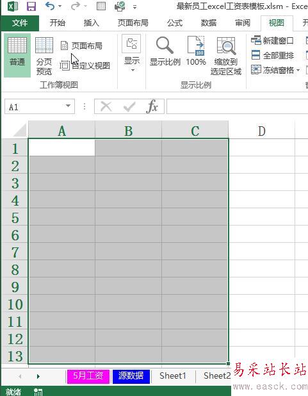The width and height of the screenshot is (308, 396).
Task: Open the 审阅 tab
Action: coord(243,23)
